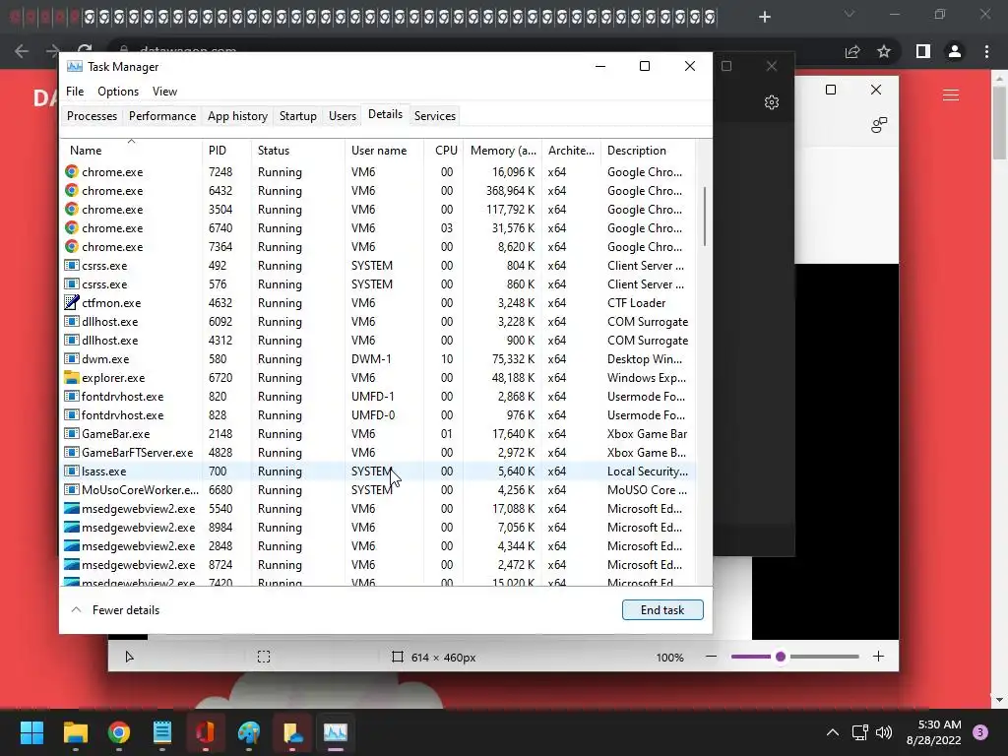
Task: Bookmark this page with the star icon
Action: [x=884, y=51]
